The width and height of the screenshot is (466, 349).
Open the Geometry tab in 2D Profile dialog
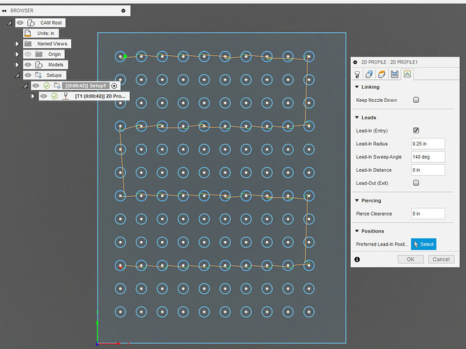pos(370,74)
